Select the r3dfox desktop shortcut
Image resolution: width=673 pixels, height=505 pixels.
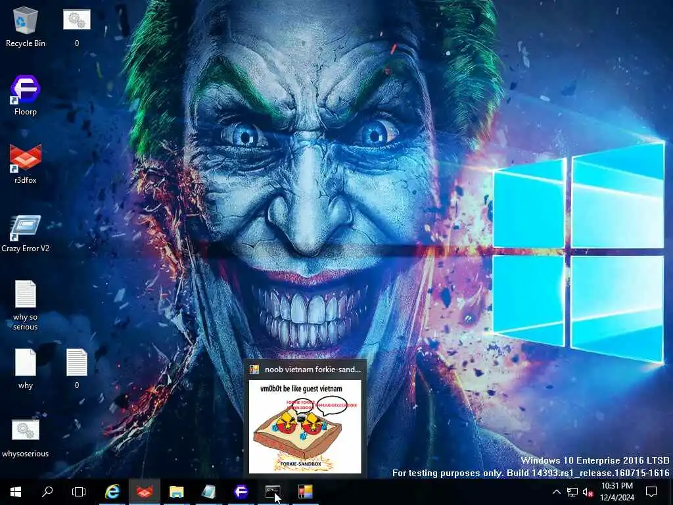(x=26, y=164)
